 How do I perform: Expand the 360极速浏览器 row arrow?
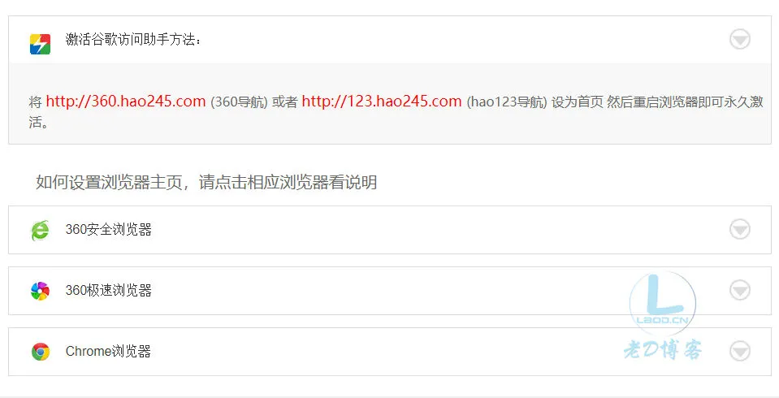point(740,290)
